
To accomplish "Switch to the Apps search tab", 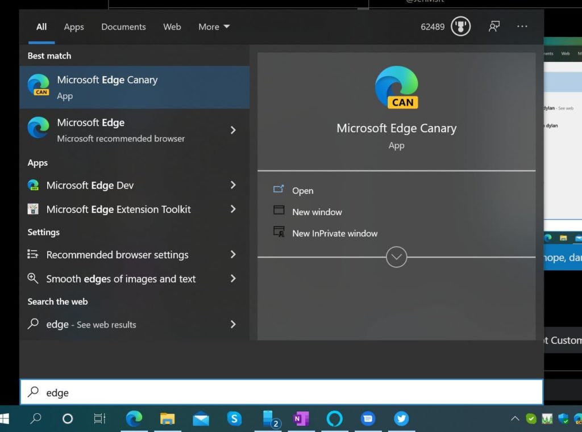I will [x=74, y=27].
